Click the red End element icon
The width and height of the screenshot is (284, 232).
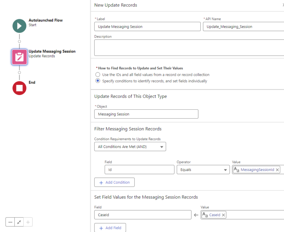pos(19,88)
